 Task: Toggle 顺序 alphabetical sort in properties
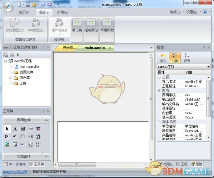click(187, 58)
